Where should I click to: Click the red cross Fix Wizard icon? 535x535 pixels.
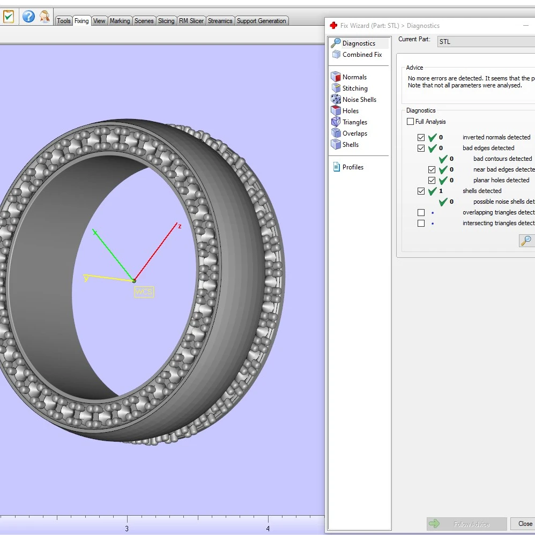coord(333,25)
